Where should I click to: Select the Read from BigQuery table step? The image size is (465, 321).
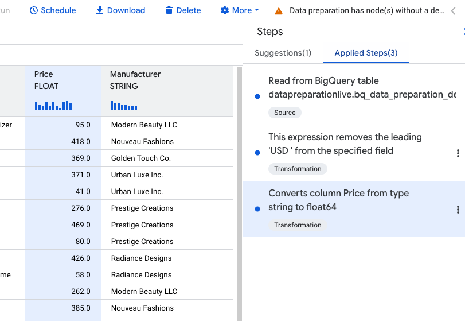coord(344,87)
